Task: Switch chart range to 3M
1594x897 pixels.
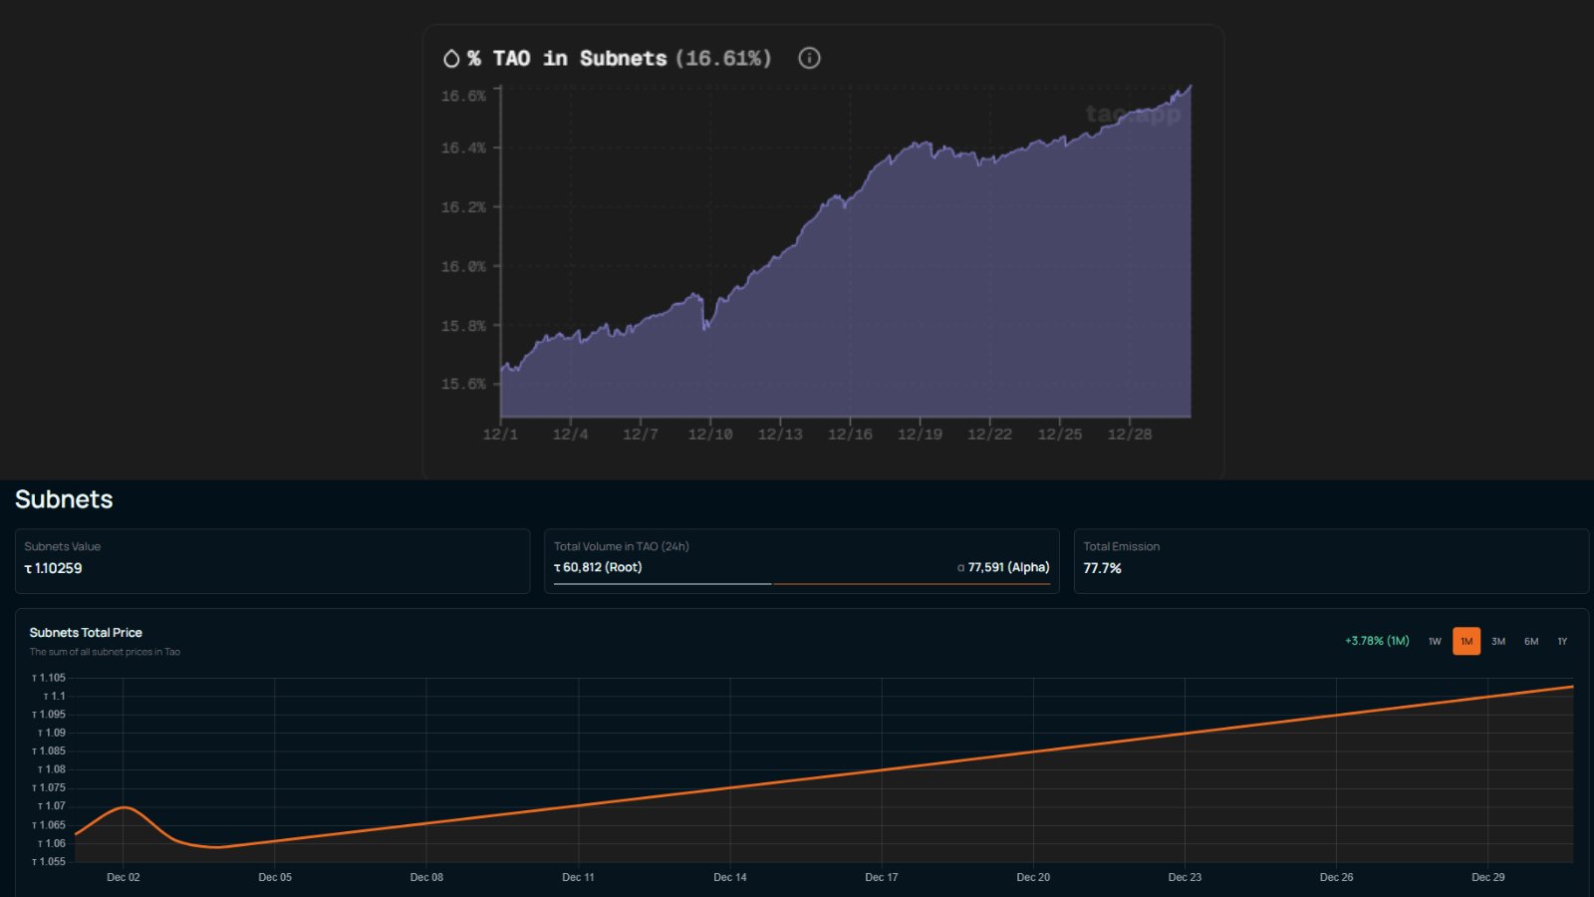Action: [x=1498, y=641]
